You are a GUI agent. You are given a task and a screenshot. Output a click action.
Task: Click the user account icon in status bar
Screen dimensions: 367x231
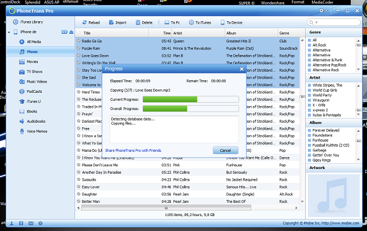pyautogui.click(x=11, y=224)
